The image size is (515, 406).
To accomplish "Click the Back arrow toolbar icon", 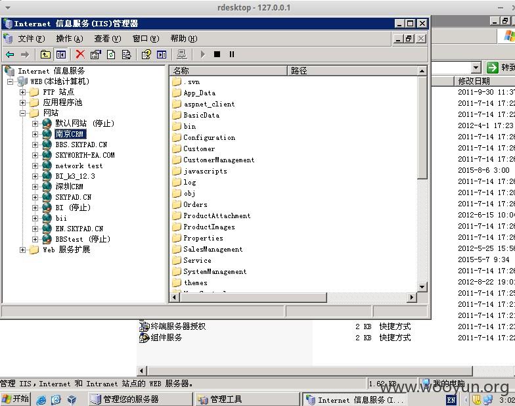I will [x=10, y=55].
